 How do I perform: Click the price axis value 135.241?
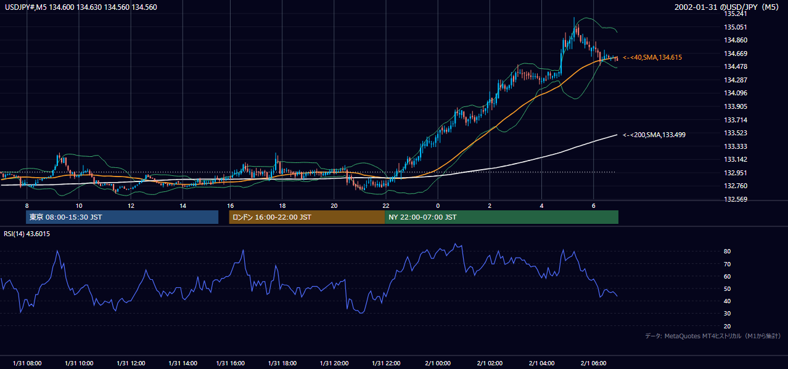[x=735, y=14]
